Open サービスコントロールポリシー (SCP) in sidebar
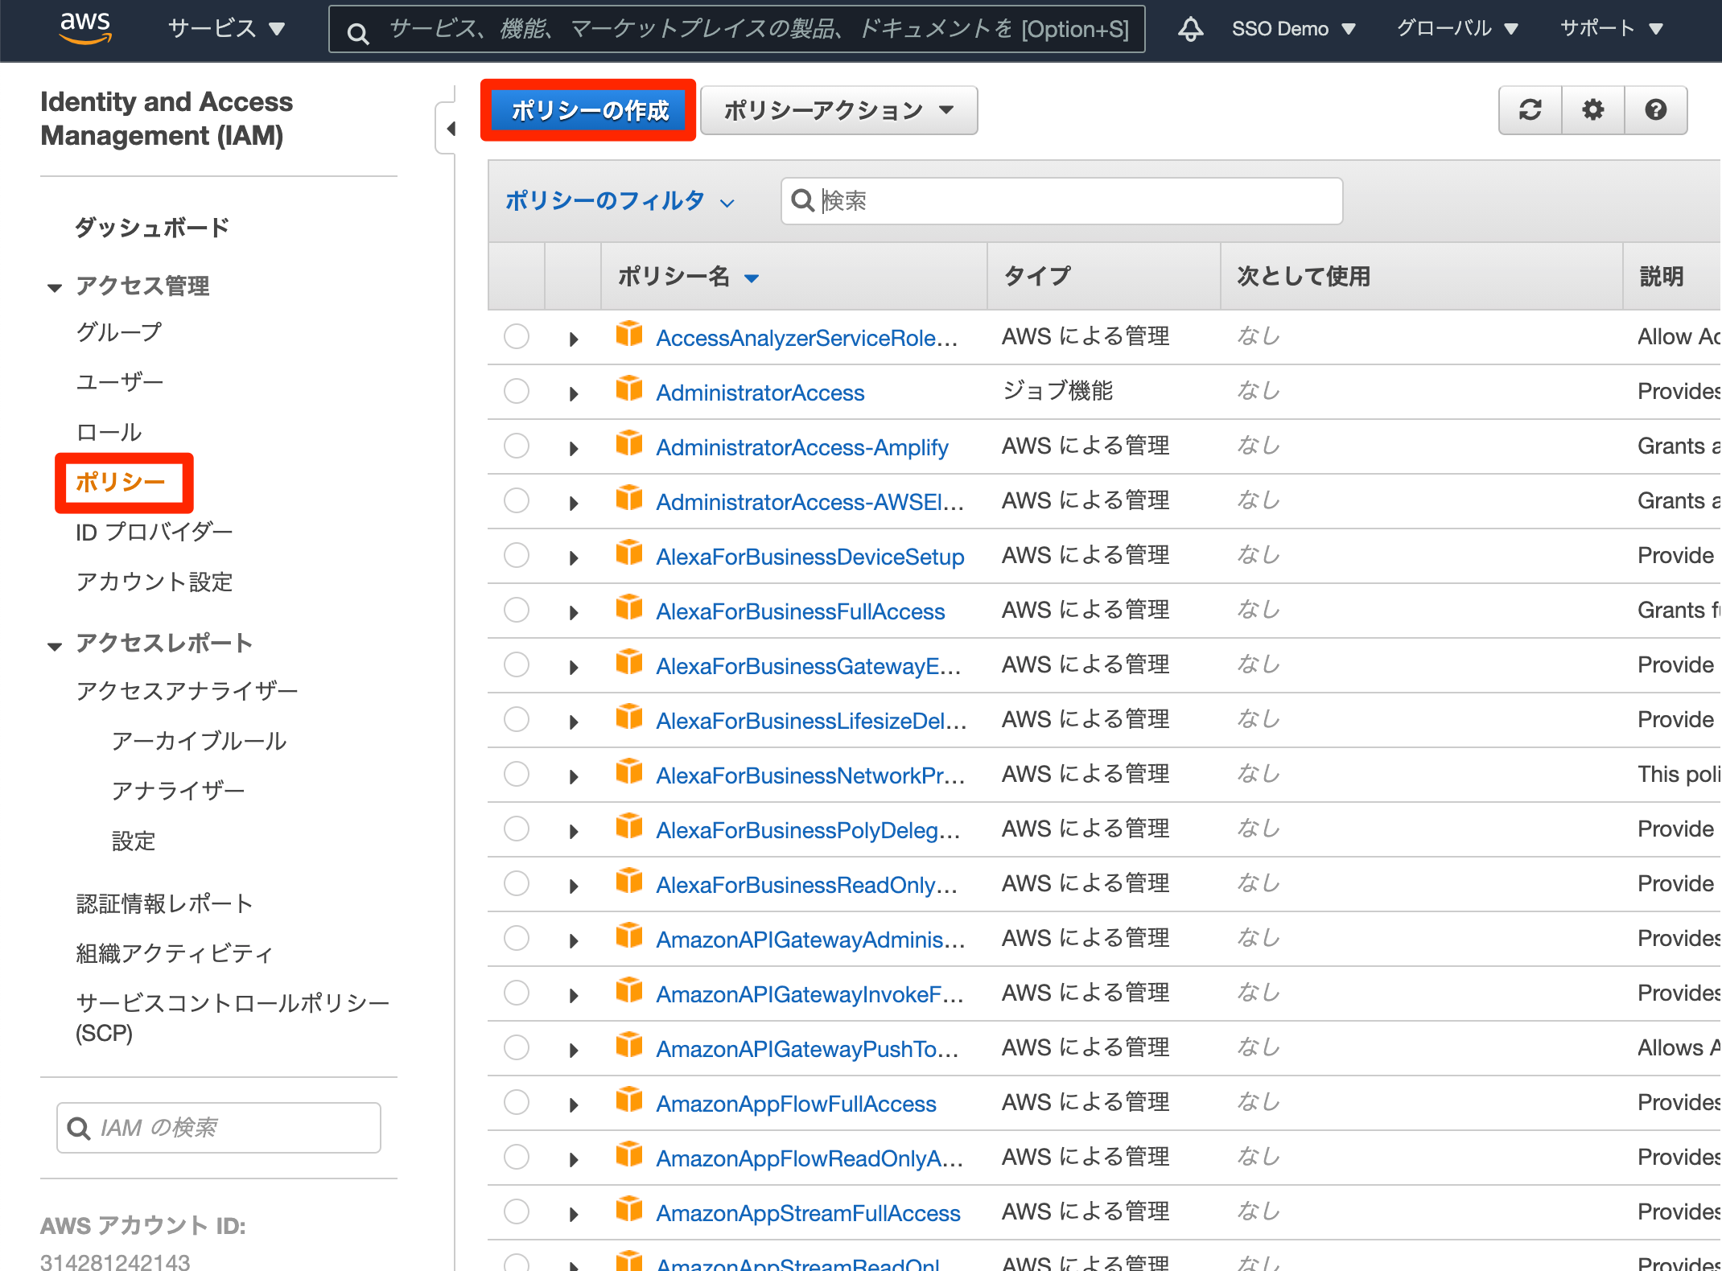The height and width of the screenshot is (1271, 1722). pos(233,1018)
